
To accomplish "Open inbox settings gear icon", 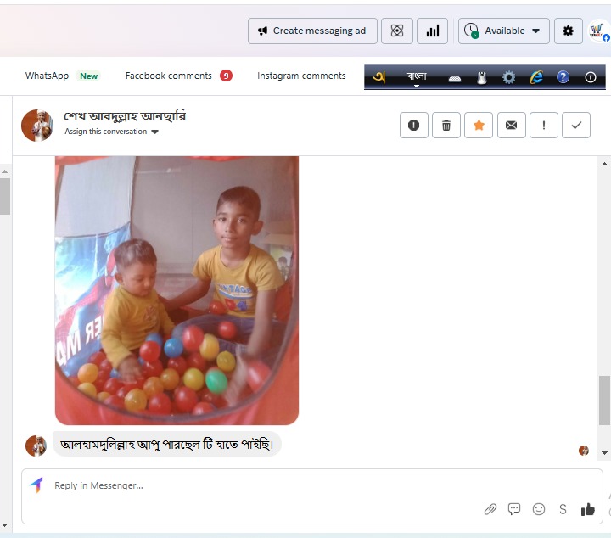I will tap(568, 31).
